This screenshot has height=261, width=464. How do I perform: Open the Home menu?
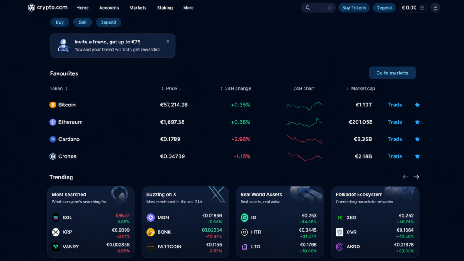[82, 8]
